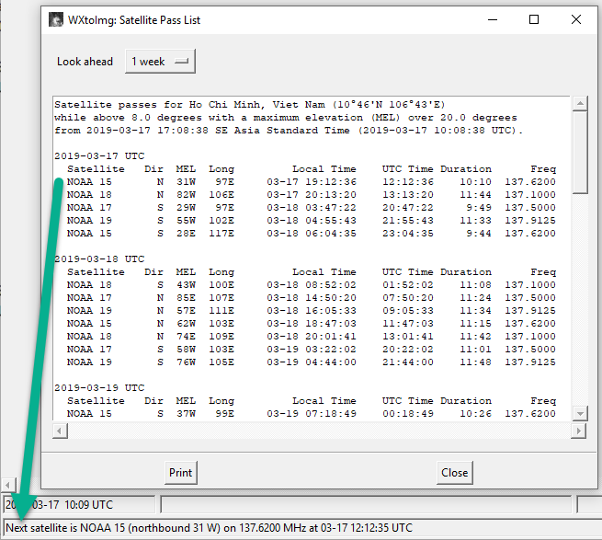The height and width of the screenshot is (540, 602).
Task: Click the NOAA 17 row at 20:47:22 UTC
Action: [311, 208]
